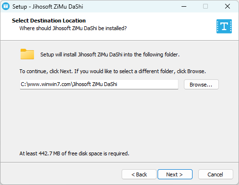Click the 'Setup will install' description line
The height and width of the screenshot is (185, 239).
110,54
